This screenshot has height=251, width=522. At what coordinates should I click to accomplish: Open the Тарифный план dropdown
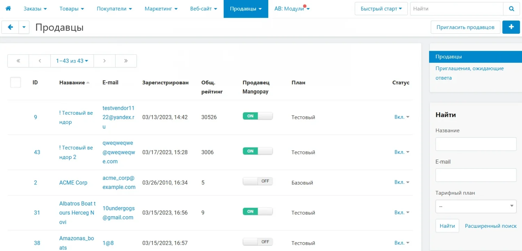tap(476, 206)
